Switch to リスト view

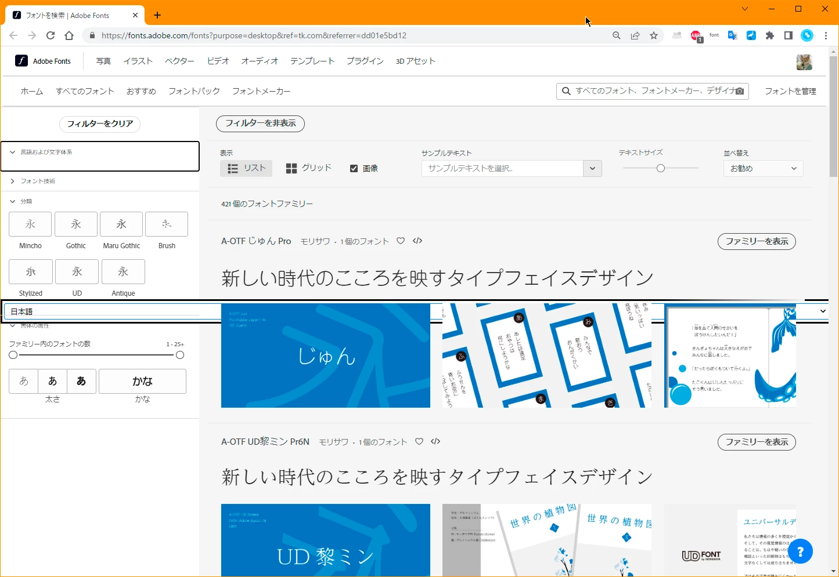(246, 168)
